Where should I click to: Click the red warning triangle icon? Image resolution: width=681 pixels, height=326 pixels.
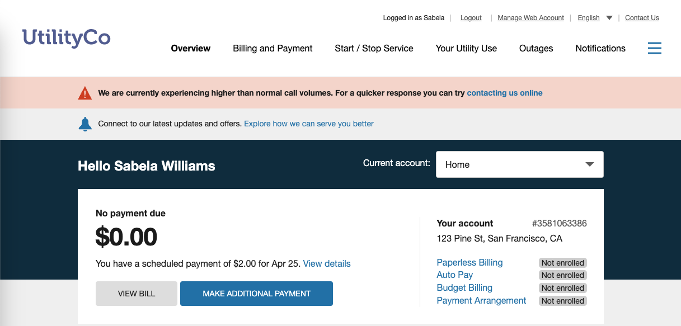(84, 93)
